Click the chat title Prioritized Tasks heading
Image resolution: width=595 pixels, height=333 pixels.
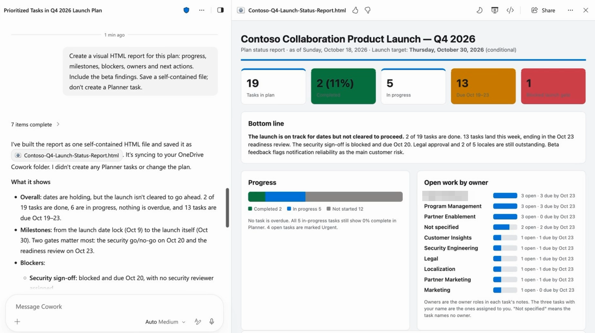point(53,10)
